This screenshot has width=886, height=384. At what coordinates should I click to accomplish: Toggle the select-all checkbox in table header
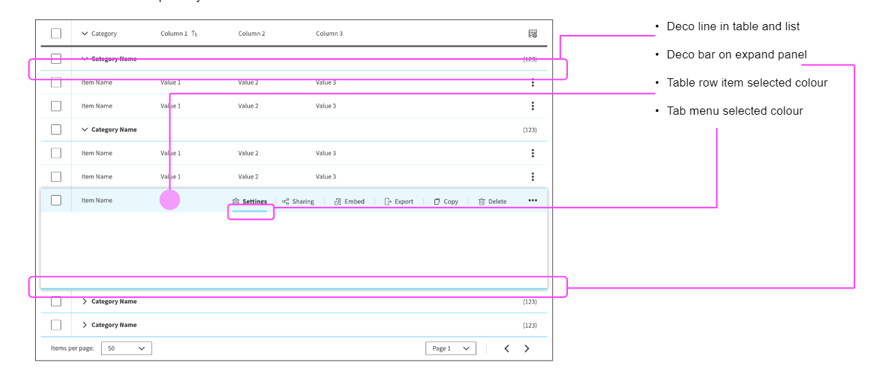tap(56, 34)
